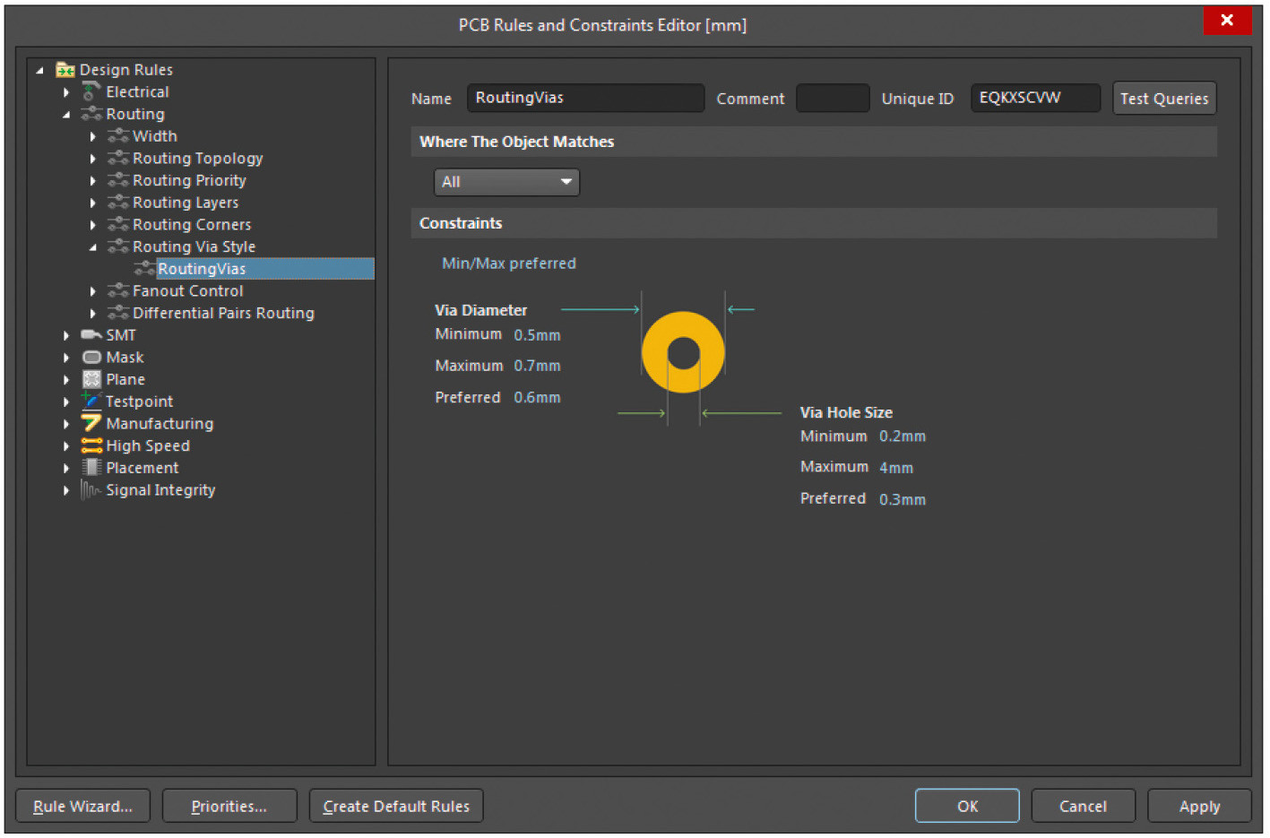Collapse the Routing Via Style node
This screenshot has height=838, width=1270.
93,247
